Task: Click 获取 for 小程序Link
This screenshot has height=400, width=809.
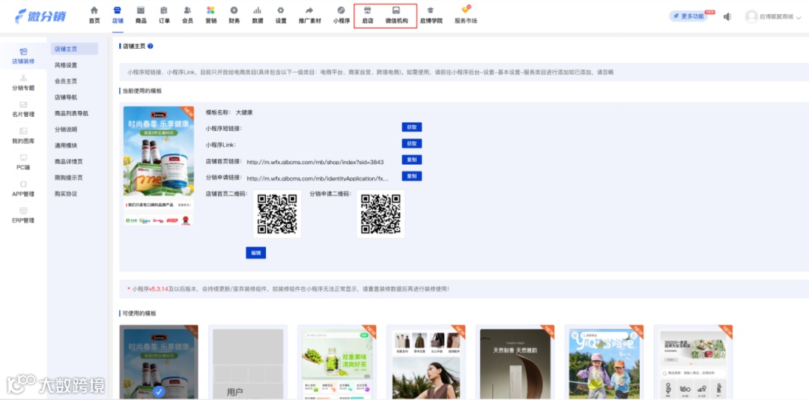Action: coord(412,144)
